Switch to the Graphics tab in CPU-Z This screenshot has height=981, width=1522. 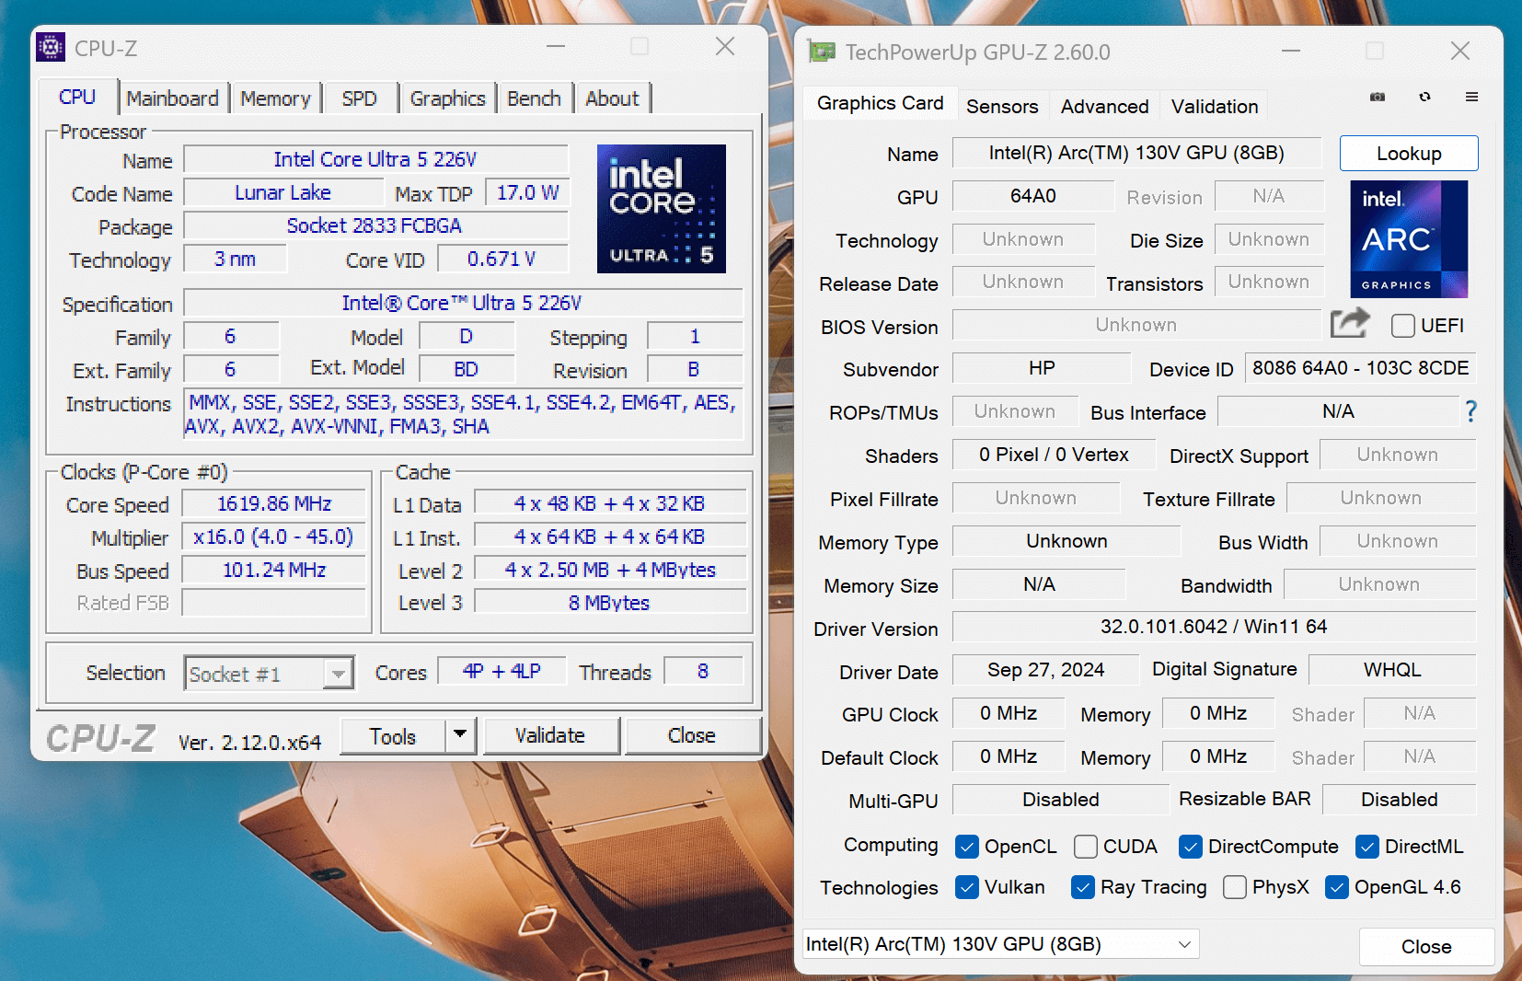(447, 98)
